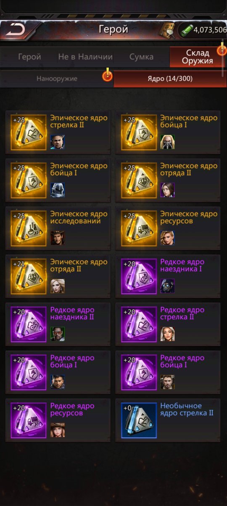227x506 pixels.
Task: Open the Редкое ядро стрелка II card
Action: click(x=168, y=324)
